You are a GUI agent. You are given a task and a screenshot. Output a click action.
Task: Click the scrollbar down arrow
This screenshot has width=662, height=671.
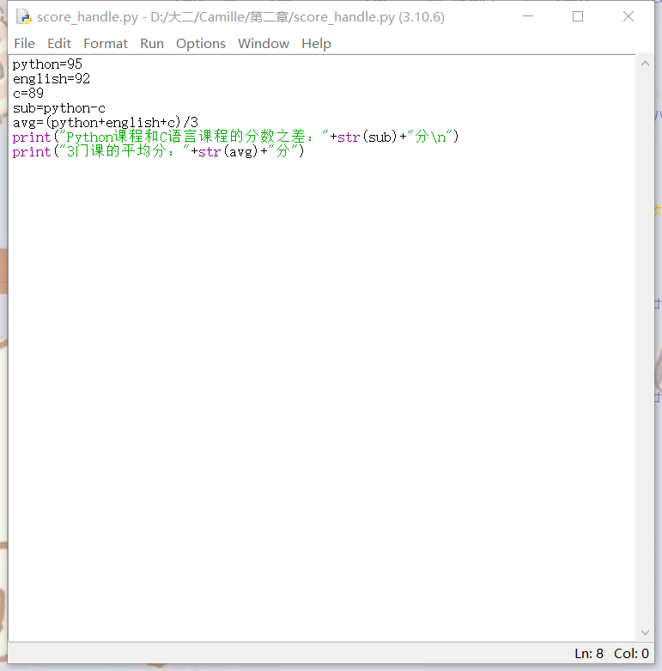(x=646, y=632)
